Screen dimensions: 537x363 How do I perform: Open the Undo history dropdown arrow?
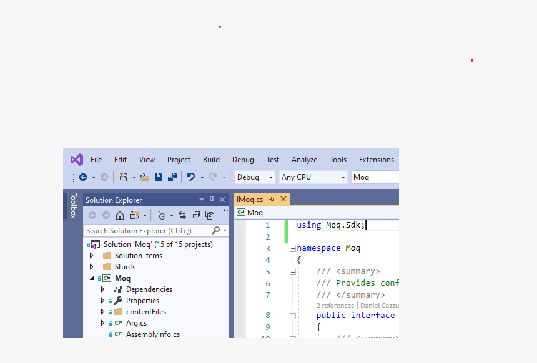(x=202, y=177)
